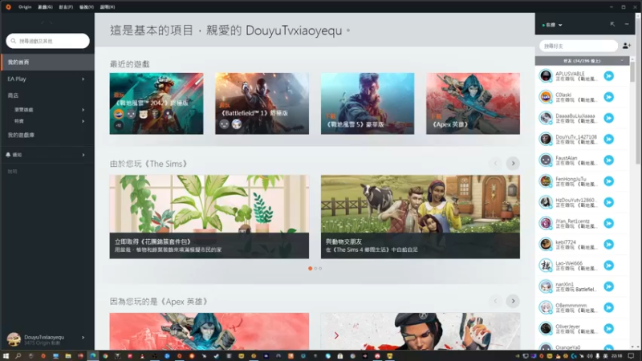This screenshot has width=642, height=361.
Task: Click the taskbar clock showing 22:18
Action: [616, 356]
